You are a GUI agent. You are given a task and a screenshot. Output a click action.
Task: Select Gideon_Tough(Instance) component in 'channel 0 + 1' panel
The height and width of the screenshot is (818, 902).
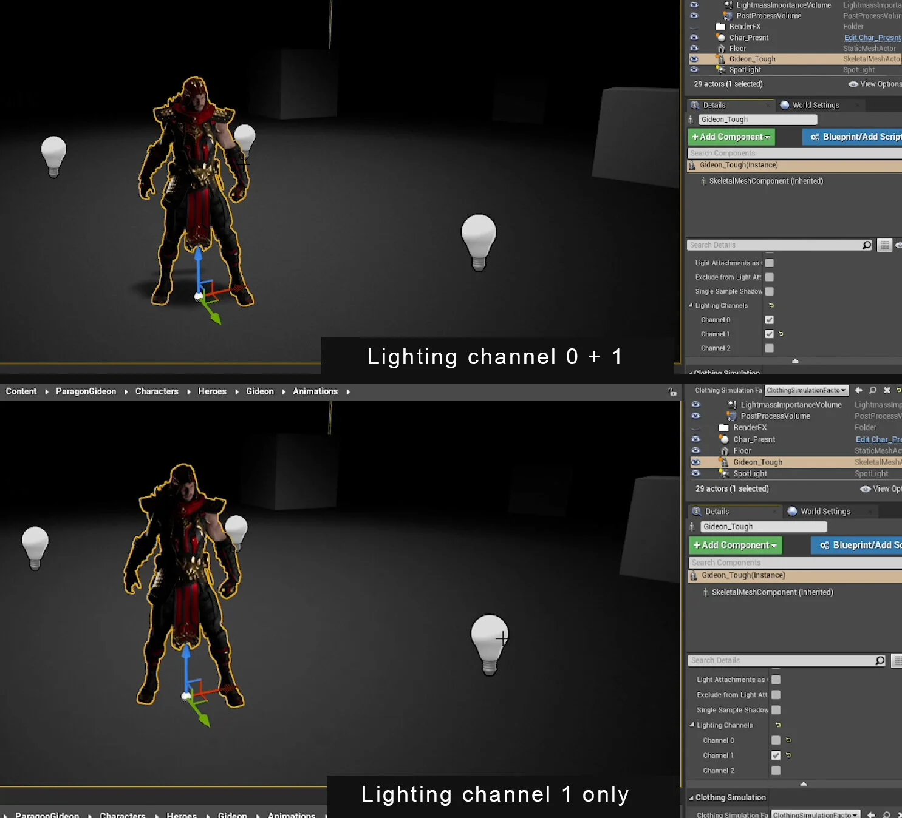click(x=794, y=165)
